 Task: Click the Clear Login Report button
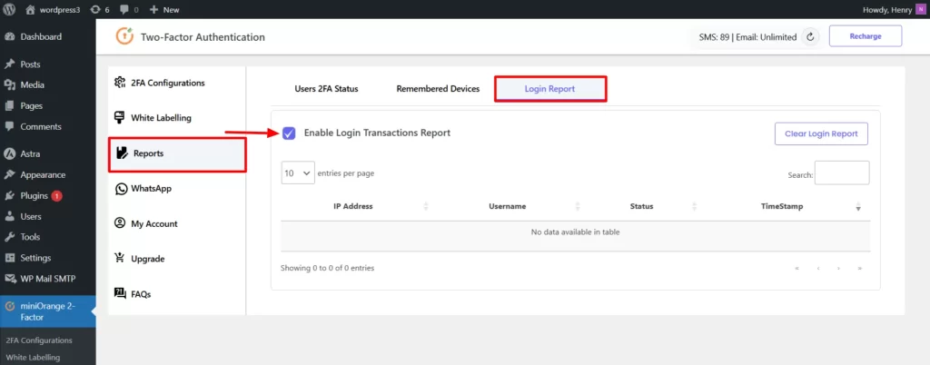[x=821, y=133]
